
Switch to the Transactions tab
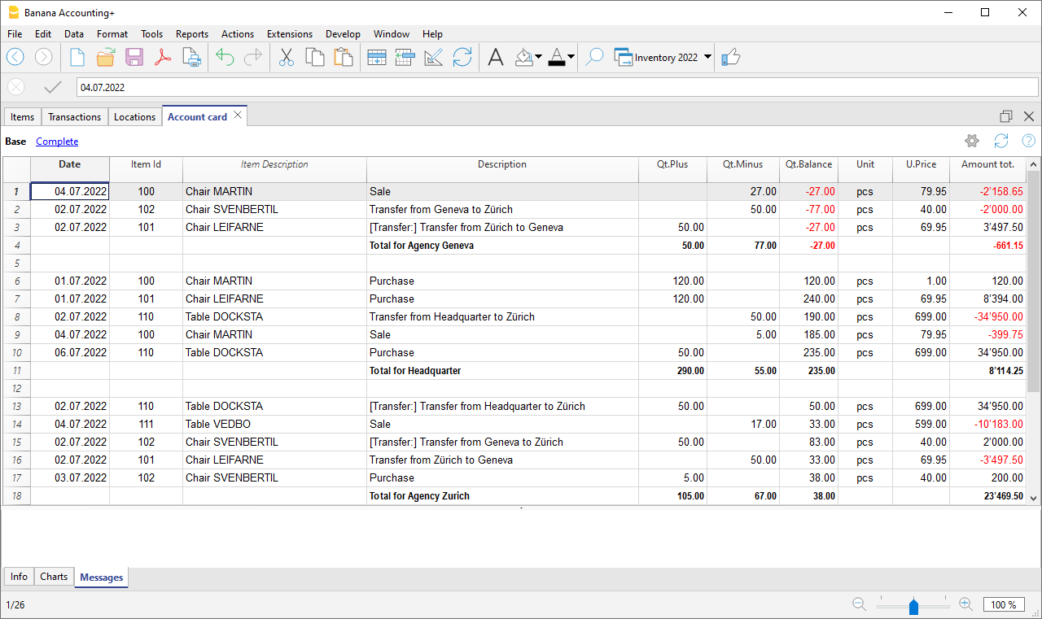coord(74,116)
